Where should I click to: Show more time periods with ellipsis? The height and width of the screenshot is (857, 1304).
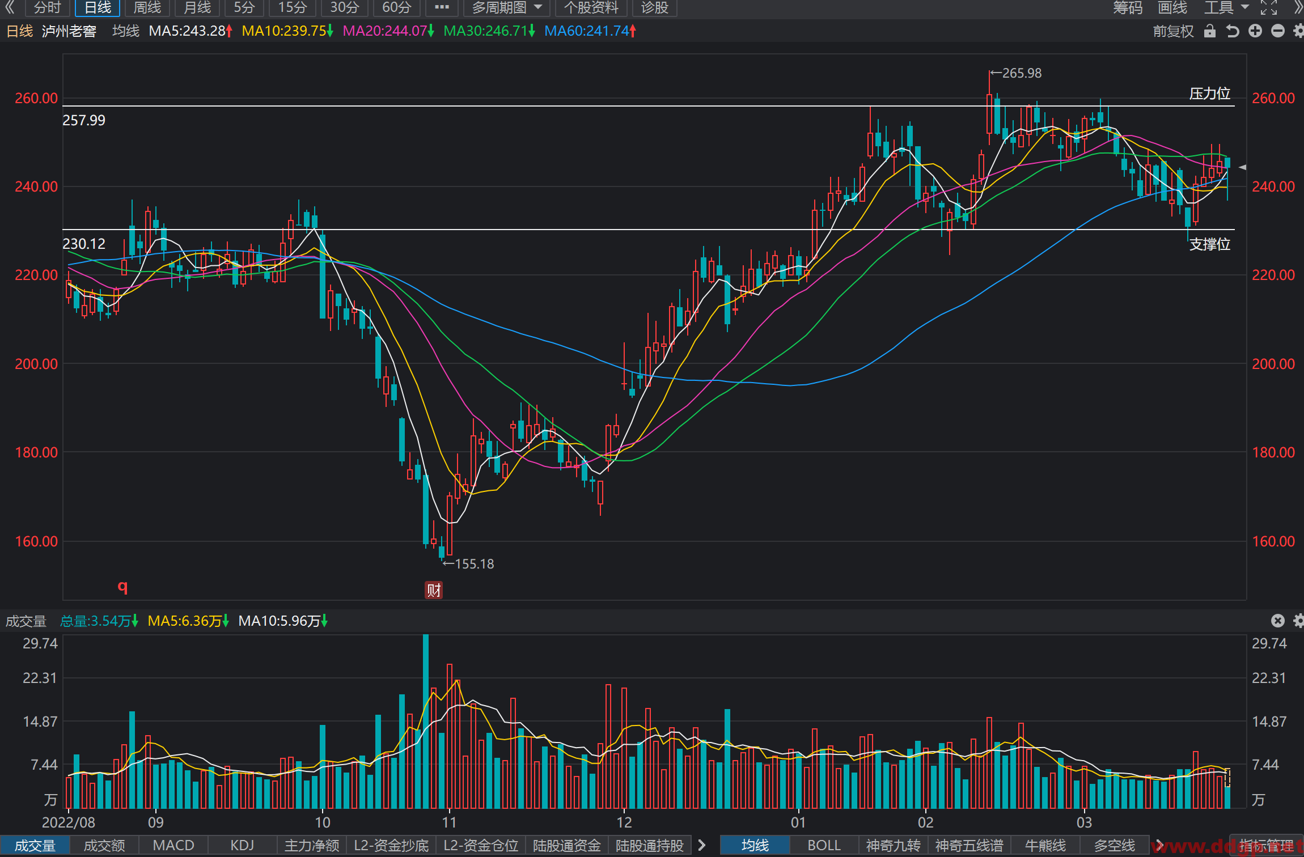click(441, 7)
